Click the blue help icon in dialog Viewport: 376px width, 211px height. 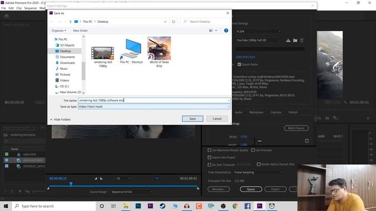(226, 30)
